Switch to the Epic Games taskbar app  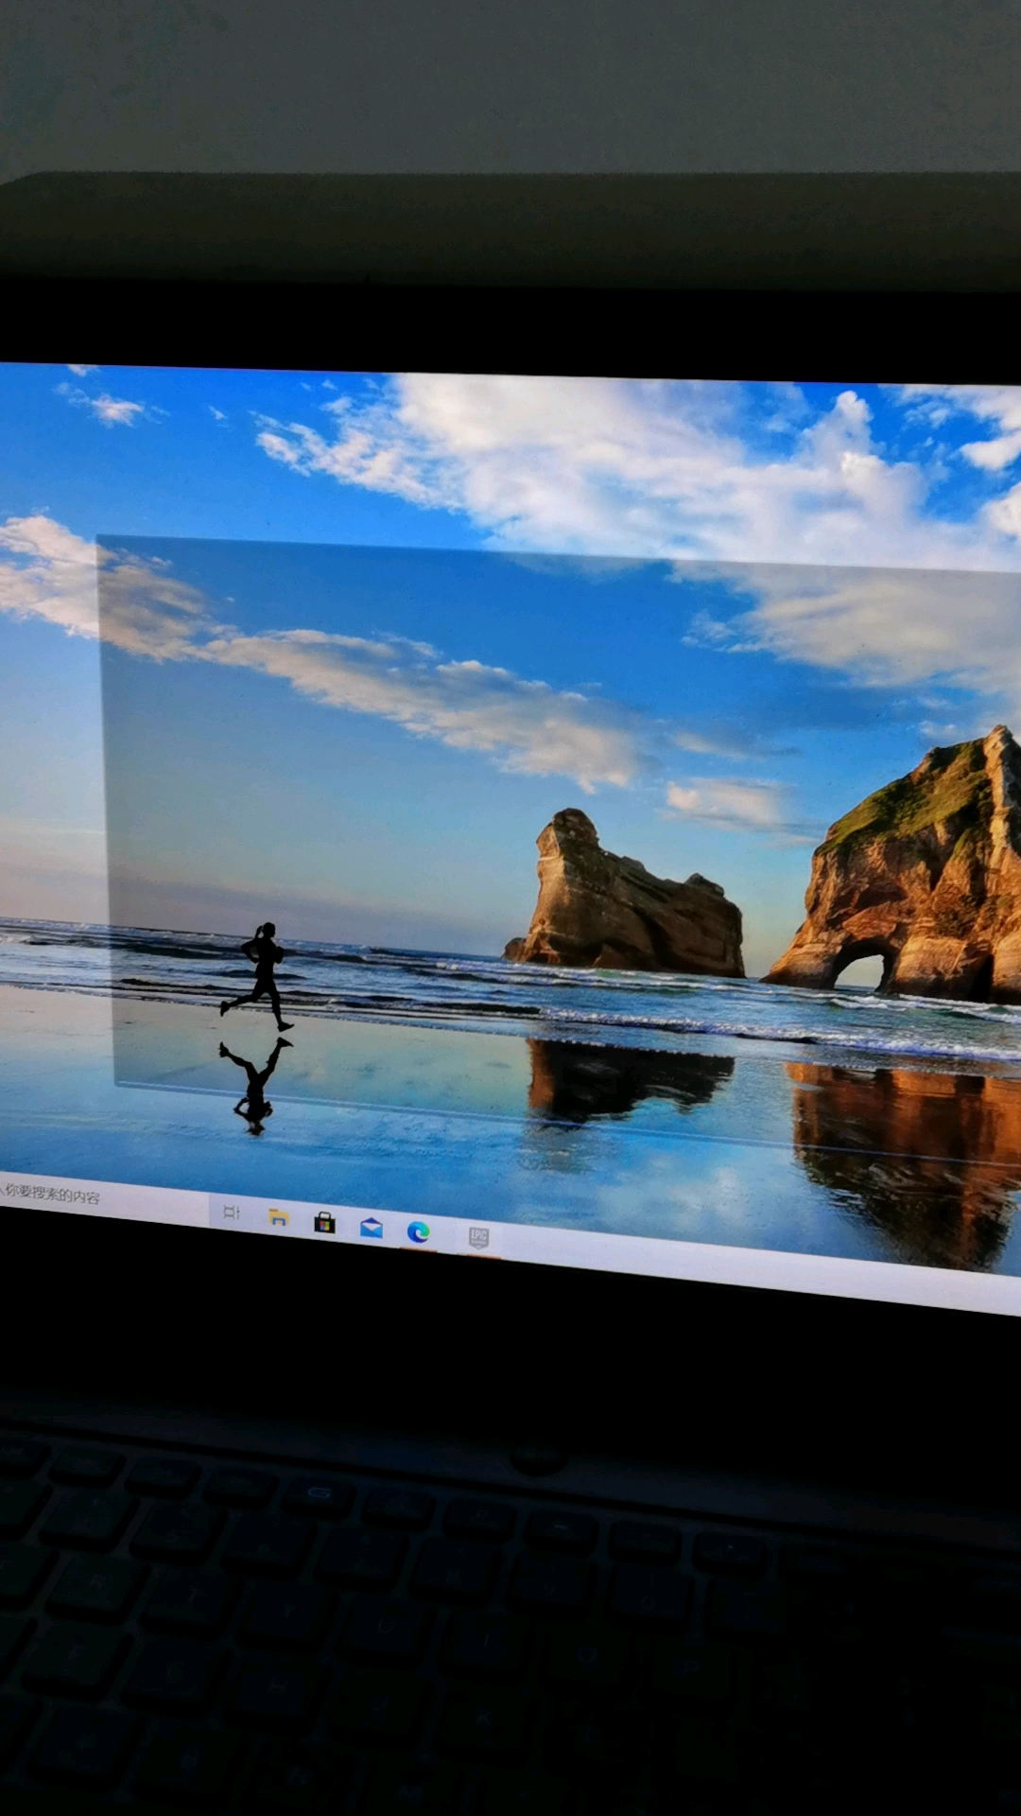[x=478, y=1237]
